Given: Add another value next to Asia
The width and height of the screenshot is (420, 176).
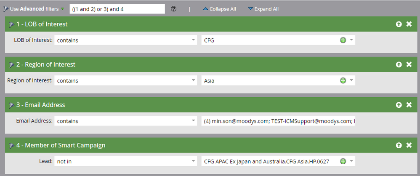Looking at the screenshot, I should 343,80.
